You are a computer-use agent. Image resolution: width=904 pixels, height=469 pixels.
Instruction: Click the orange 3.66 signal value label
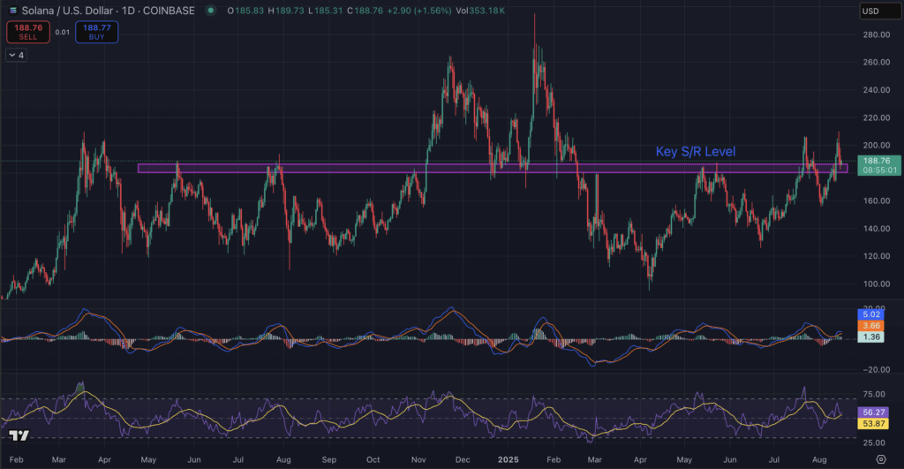tap(870, 325)
